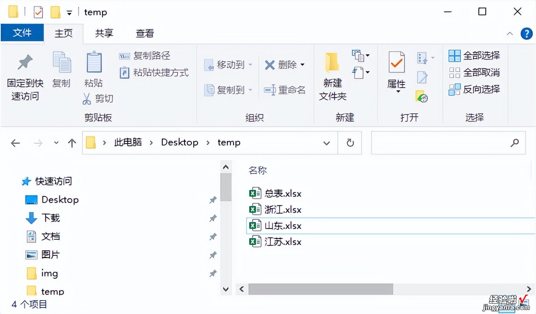Click the Edit document icon in ribbon

click(422, 77)
